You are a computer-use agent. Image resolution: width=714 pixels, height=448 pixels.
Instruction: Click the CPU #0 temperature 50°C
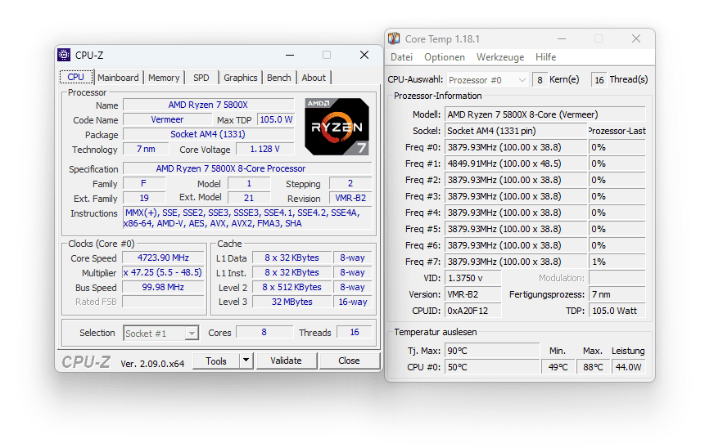[x=492, y=367]
